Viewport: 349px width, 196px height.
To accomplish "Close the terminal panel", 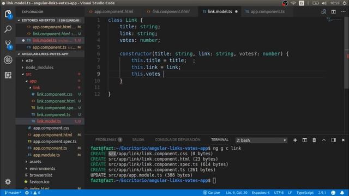I will pyautogui.click(x=343, y=140).
